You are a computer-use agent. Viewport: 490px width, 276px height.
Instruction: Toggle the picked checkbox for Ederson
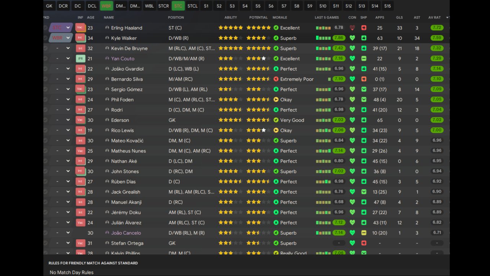tap(46, 120)
